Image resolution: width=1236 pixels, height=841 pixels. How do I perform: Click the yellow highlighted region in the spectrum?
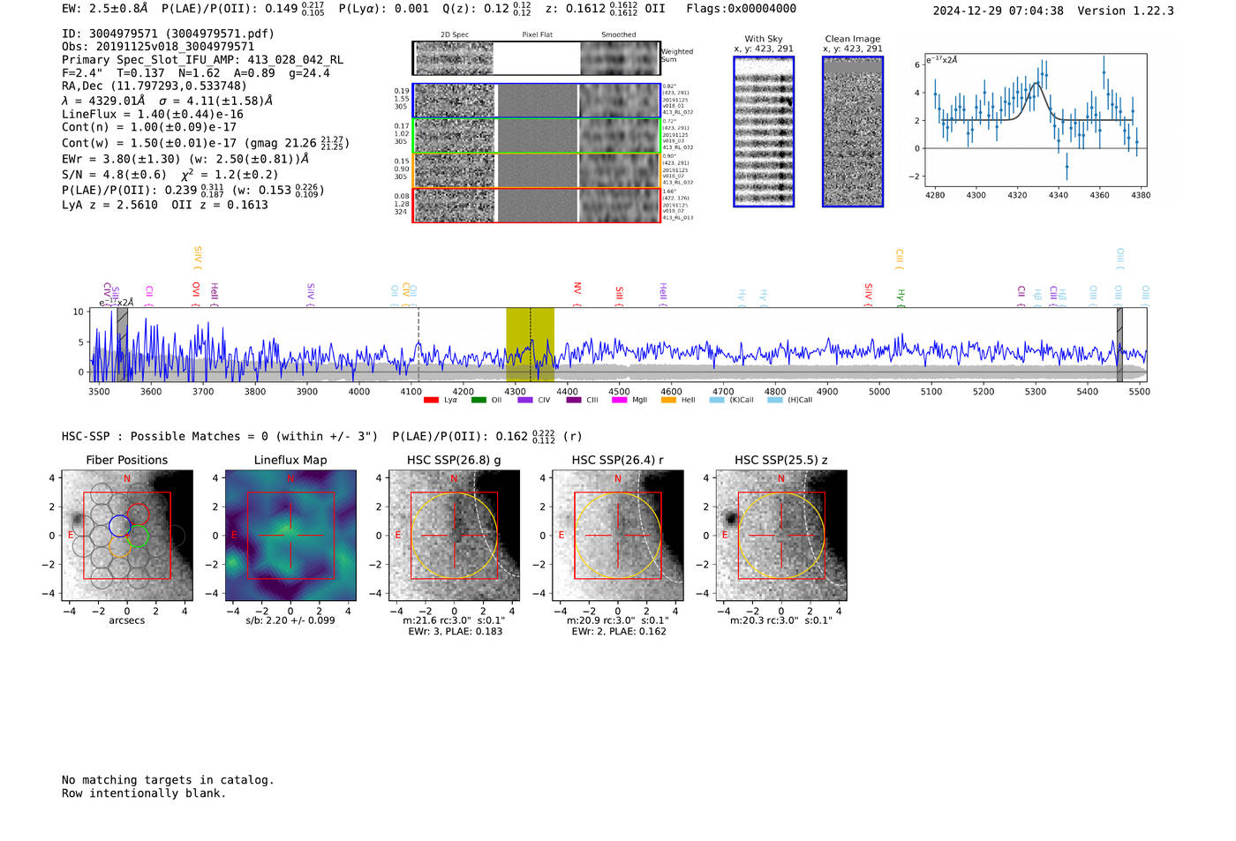(x=530, y=344)
